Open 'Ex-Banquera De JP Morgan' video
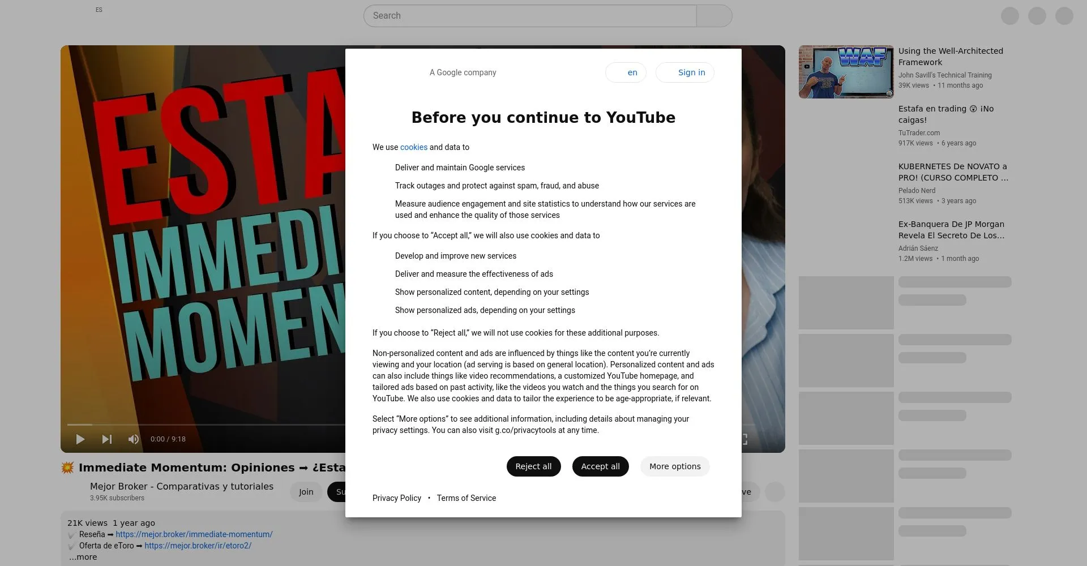This screenshot has height=566, width=1087. coord(951,230)
